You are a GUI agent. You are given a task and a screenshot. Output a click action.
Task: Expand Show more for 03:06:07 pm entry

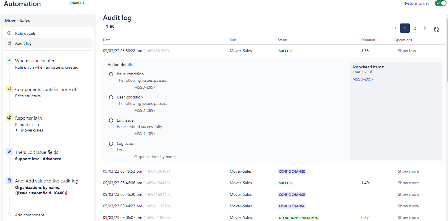click(x=408, y=218)
